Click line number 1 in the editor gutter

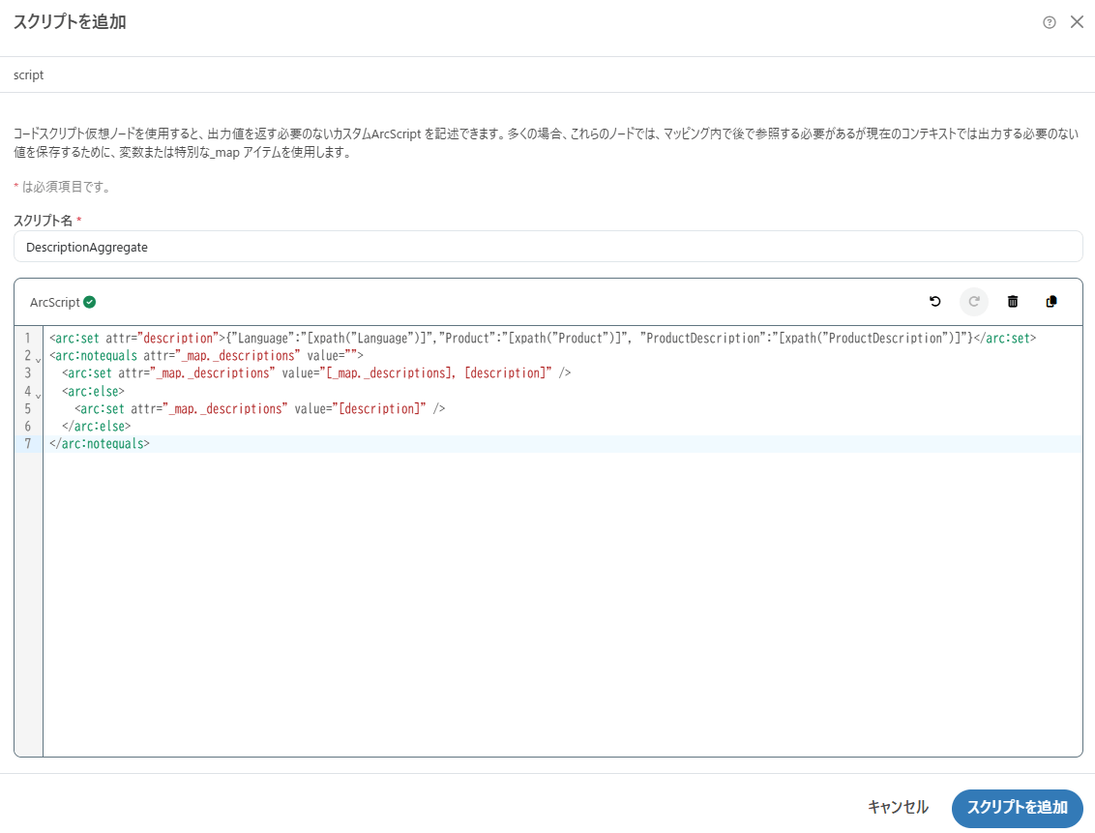click(28, 338)
